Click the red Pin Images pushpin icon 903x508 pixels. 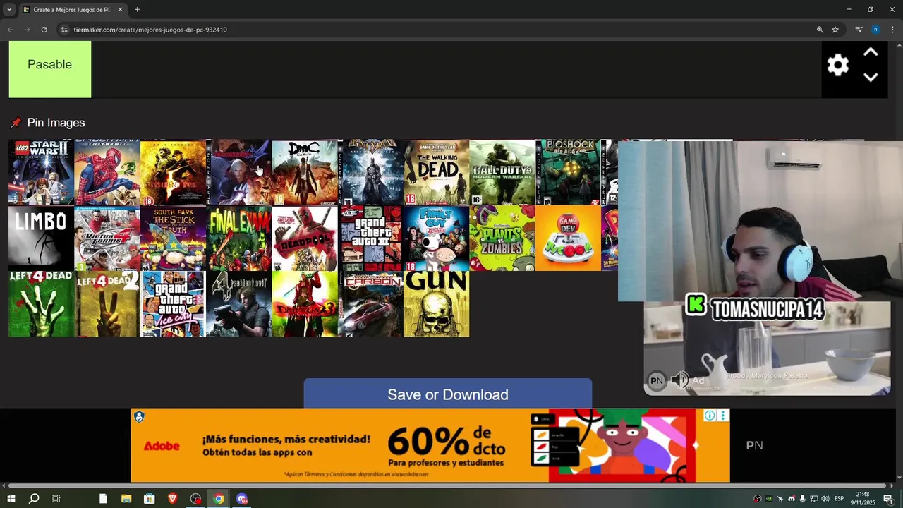click(x=16, y=123)
